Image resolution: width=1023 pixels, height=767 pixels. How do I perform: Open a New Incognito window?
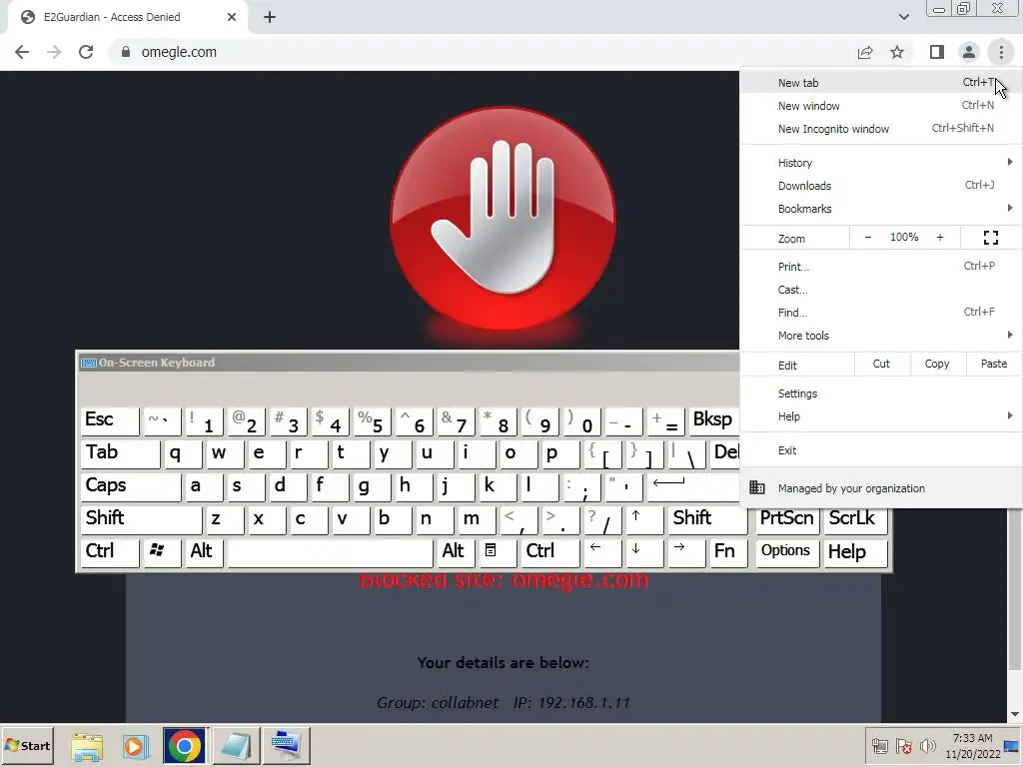881,129
